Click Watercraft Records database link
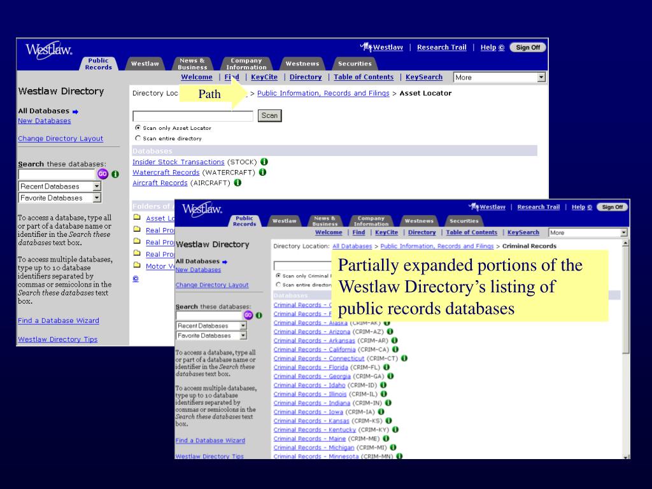The image size is (652, 489). pos(166,172)
